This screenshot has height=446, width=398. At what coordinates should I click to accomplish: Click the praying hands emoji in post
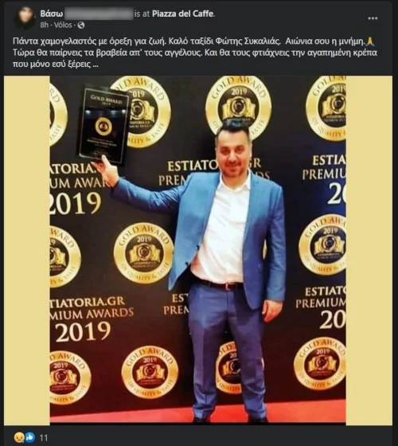coord(370,41)
